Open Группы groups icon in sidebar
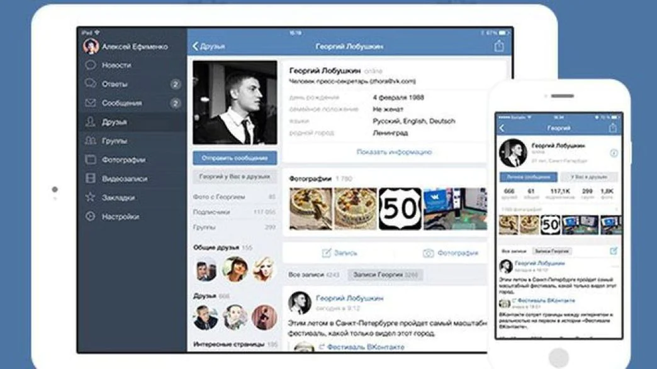Screen dimensions: 657x369 click(91, 141)
